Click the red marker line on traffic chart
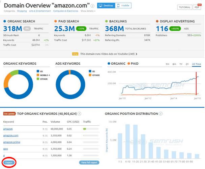 click(x=196, y=83)
